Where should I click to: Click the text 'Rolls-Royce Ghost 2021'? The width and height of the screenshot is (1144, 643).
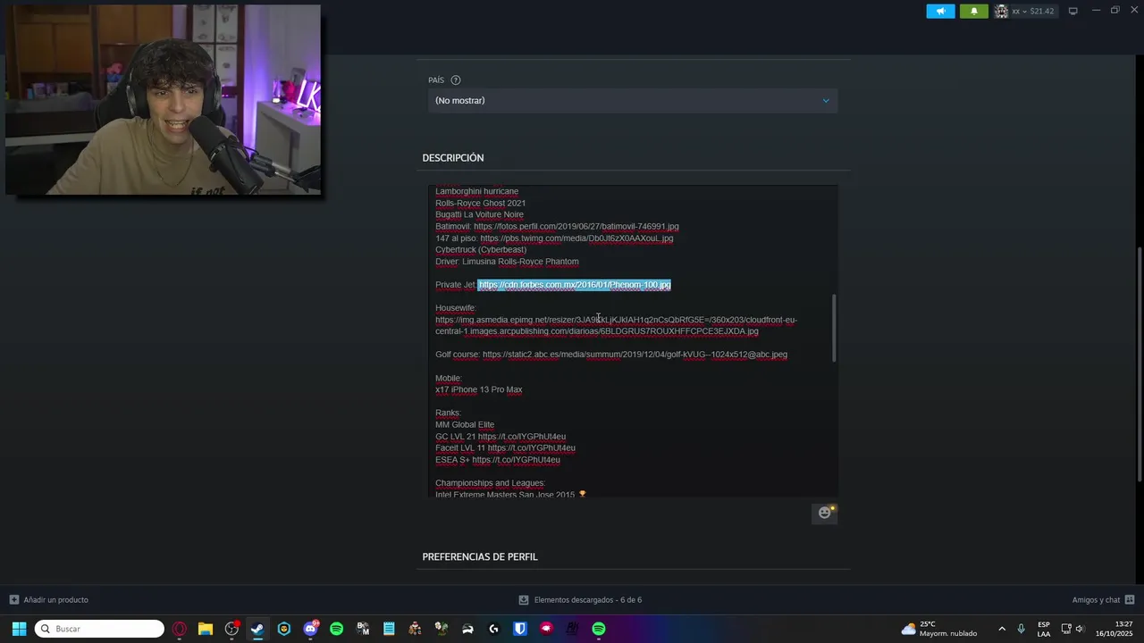[480, 204]
